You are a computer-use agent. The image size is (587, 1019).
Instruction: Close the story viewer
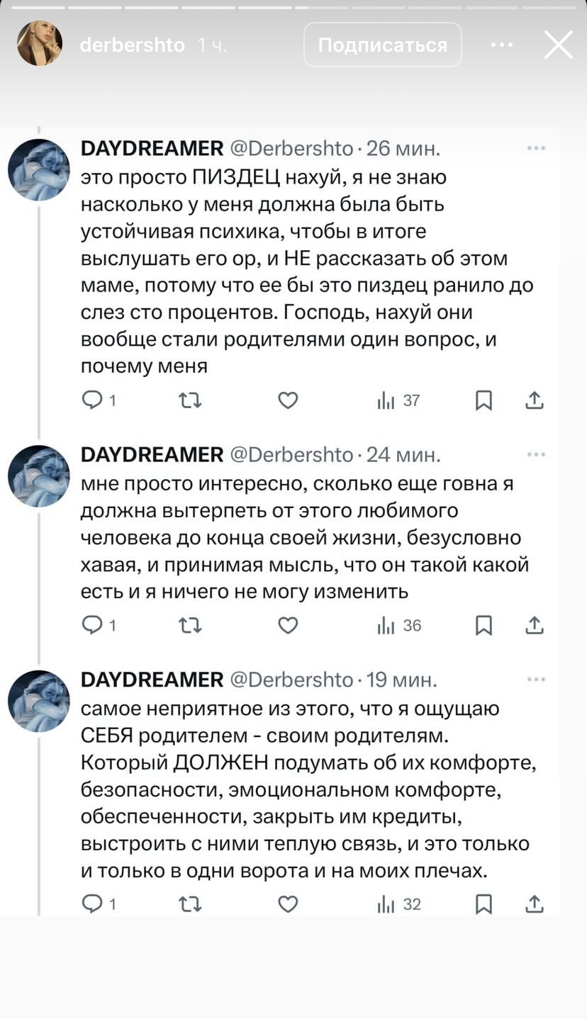558,45
